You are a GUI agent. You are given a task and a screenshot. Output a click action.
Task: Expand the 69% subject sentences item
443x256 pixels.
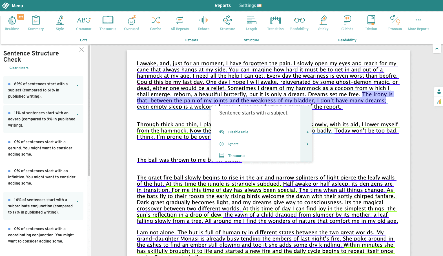[77, 85]
